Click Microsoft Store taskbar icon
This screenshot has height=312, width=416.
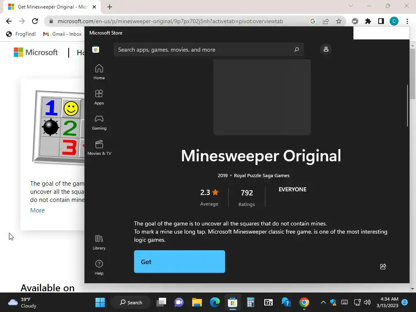pos(233,302)
